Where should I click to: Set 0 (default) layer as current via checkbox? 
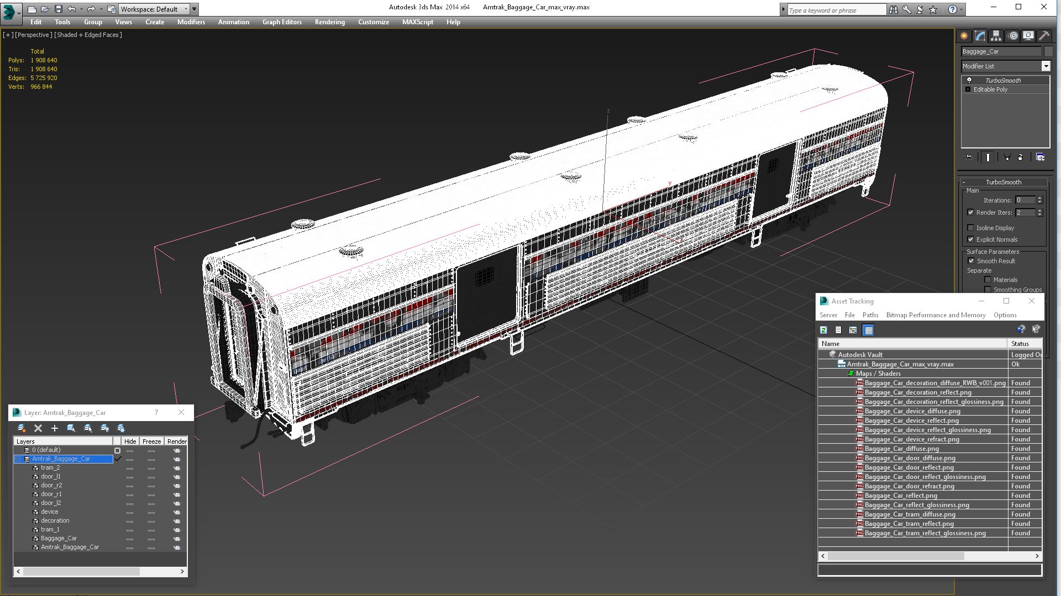[117, 450]
